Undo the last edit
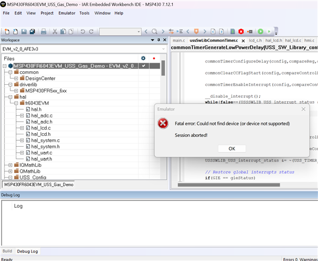The height and width of the screenshot is (261, 318). (83, 32)
